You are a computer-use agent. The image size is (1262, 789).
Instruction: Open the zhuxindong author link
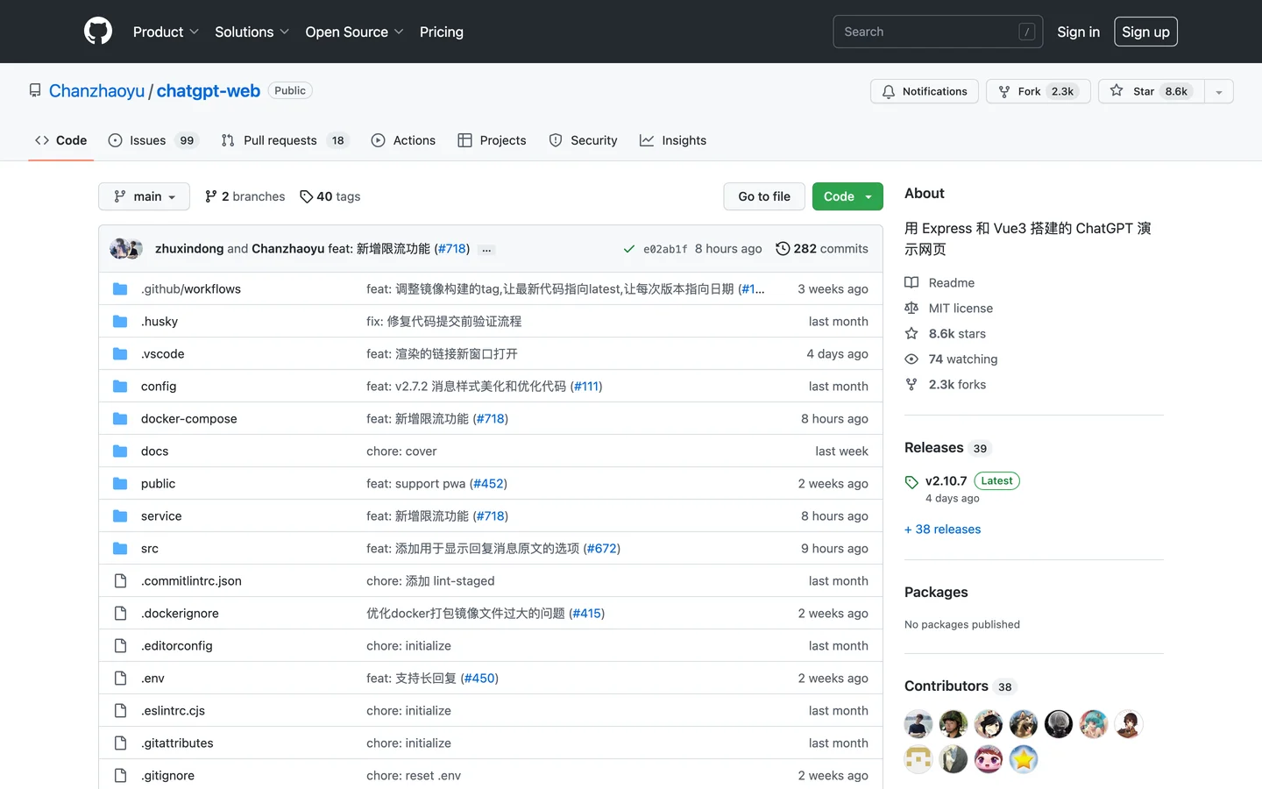[189, 249]
